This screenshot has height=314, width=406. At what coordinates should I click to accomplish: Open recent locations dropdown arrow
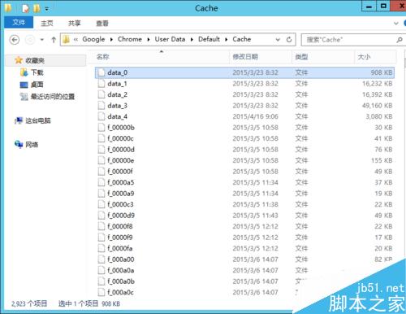click(42, 40)
